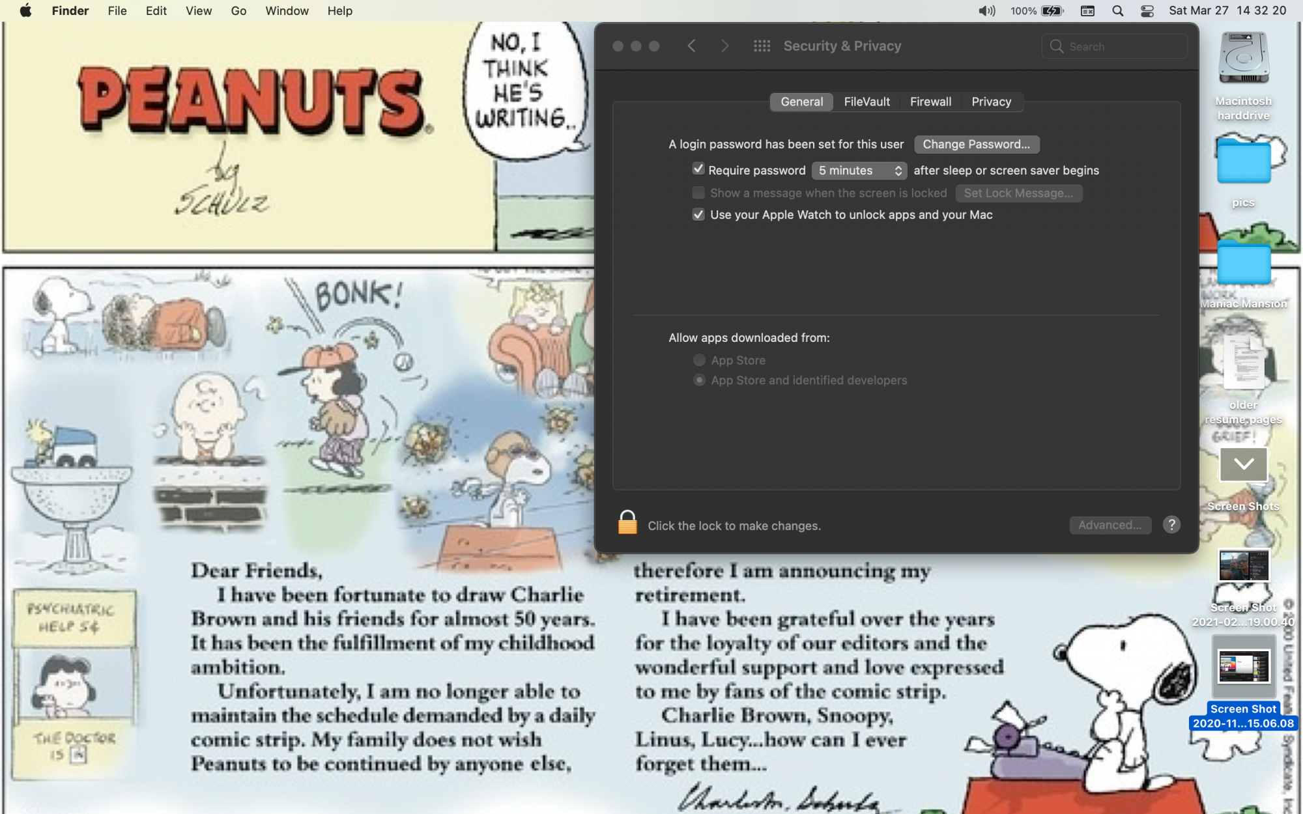Disable Apple Watch unlock checkbox
The width and height of the screenshot is (1303, 814).
pos(698,215)
